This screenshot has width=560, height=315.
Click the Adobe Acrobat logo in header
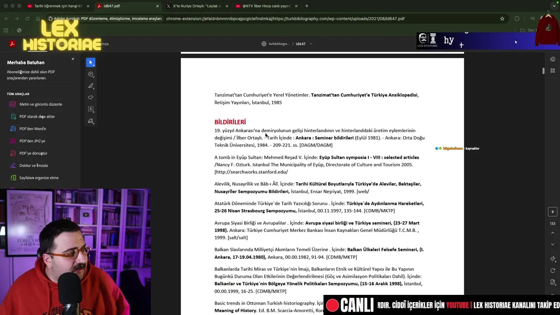[12, 44]
